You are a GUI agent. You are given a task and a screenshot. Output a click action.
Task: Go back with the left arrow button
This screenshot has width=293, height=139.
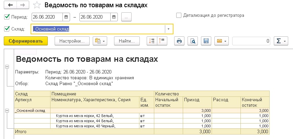pos(10,5)
